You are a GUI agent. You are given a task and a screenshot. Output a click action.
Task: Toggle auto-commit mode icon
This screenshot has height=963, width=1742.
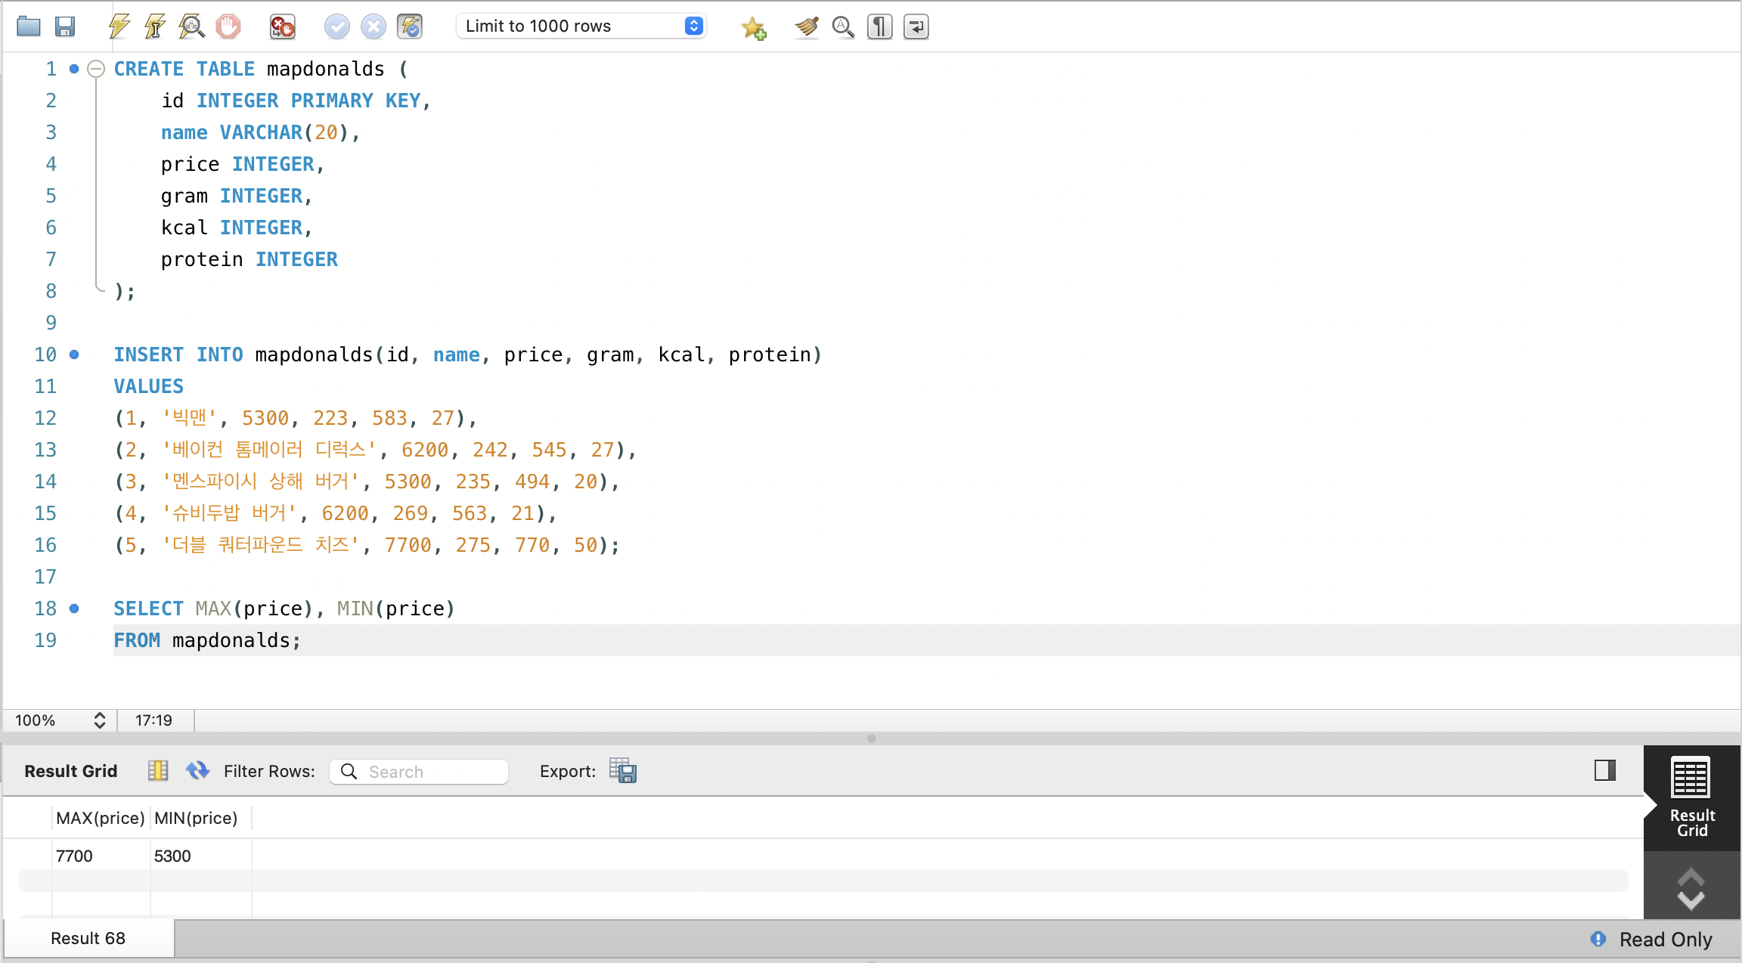pyautogui.click(x=410, y=26)
